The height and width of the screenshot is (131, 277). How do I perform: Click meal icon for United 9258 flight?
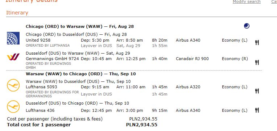click(x=257, y=42)
